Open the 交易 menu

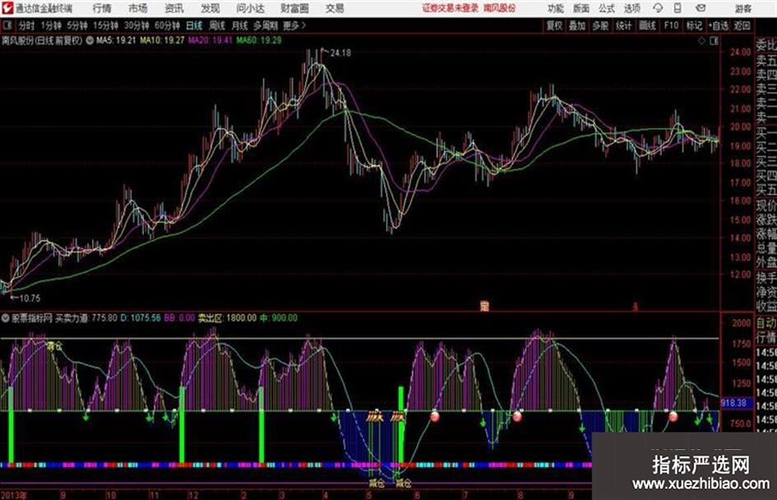click(335, 8)
